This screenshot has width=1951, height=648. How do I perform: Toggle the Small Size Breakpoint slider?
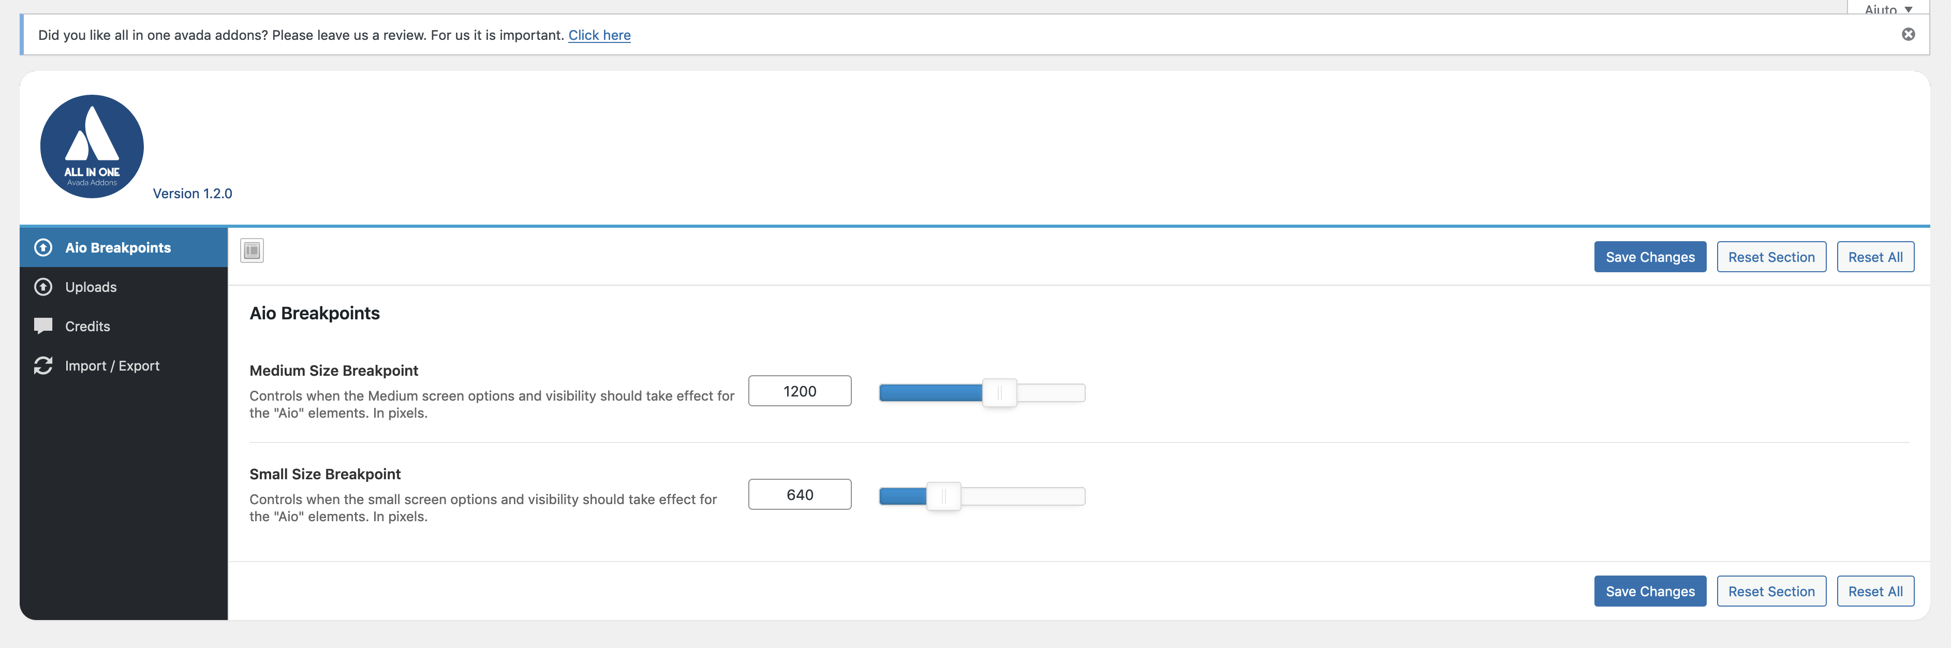tap(942, 494)
